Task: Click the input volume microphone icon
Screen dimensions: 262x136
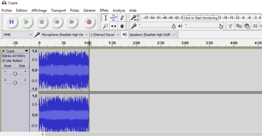Action: (x=134, y=26)
